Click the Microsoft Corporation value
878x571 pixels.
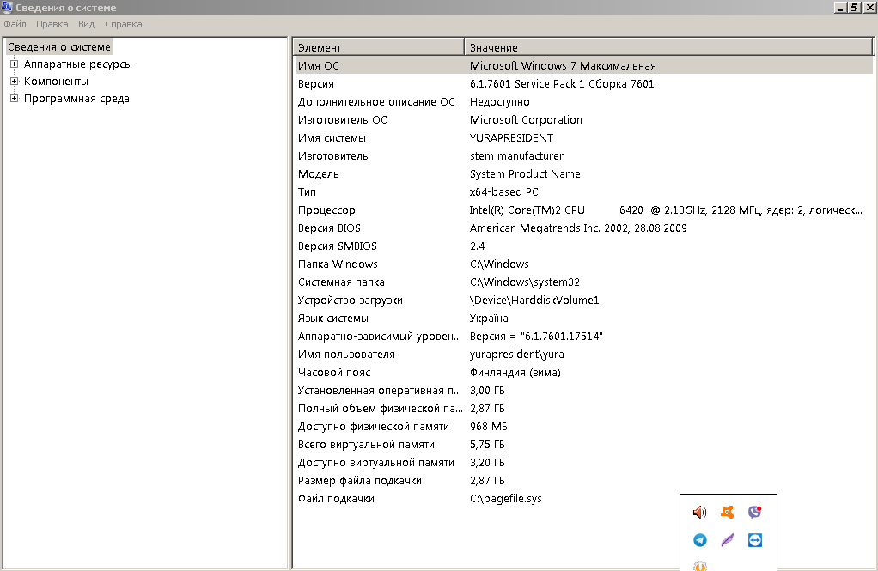click(526, 120)
